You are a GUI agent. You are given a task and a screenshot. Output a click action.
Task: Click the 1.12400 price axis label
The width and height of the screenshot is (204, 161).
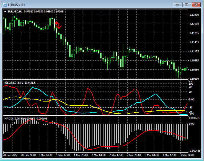click(x=194, y=15)
